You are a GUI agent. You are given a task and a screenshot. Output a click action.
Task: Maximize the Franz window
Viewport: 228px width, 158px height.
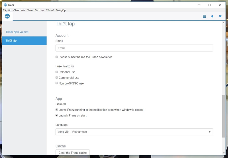(x=210, y=5)
